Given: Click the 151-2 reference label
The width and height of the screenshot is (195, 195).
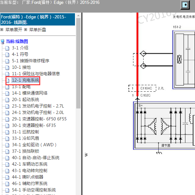Looking at the screenshot, I should [177, 27].
